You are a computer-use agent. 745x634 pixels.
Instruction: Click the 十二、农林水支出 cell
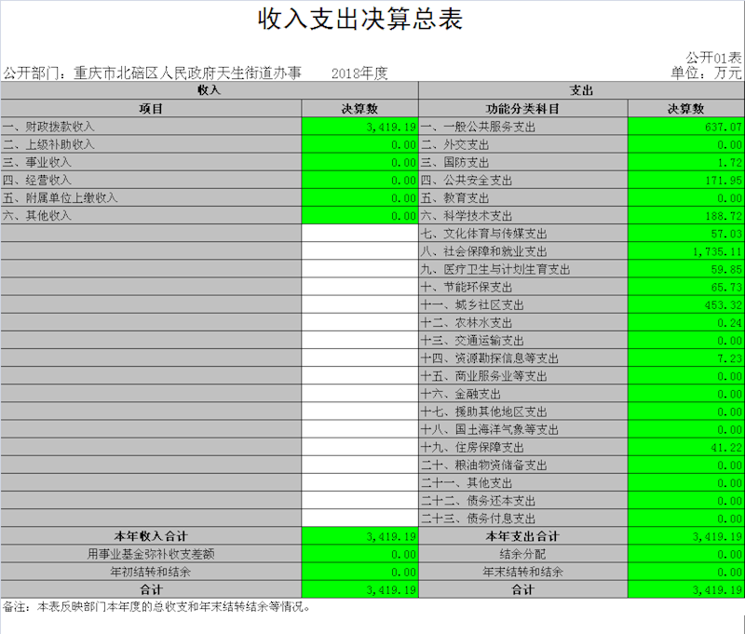[523, 322]
